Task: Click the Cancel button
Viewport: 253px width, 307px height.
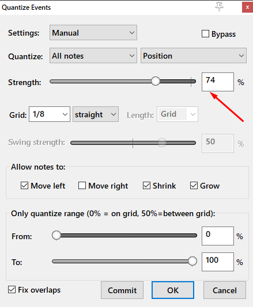Action: pos(225,290)
